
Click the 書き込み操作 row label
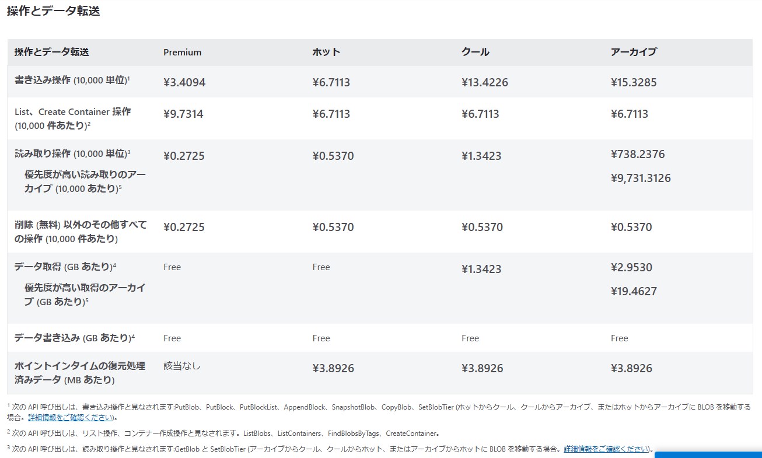[71, 81]
